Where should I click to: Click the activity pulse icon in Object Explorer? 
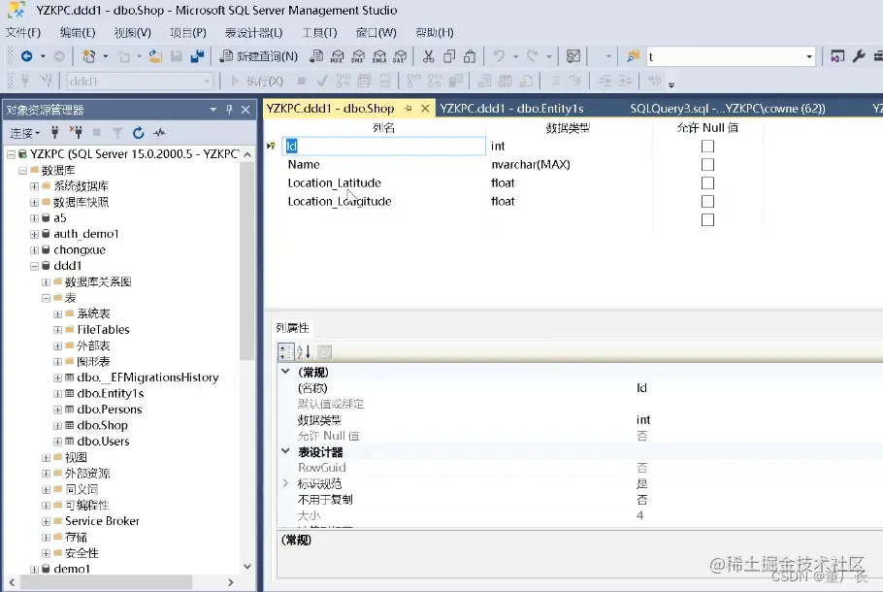pyautogui.click(x=159, y=132)
